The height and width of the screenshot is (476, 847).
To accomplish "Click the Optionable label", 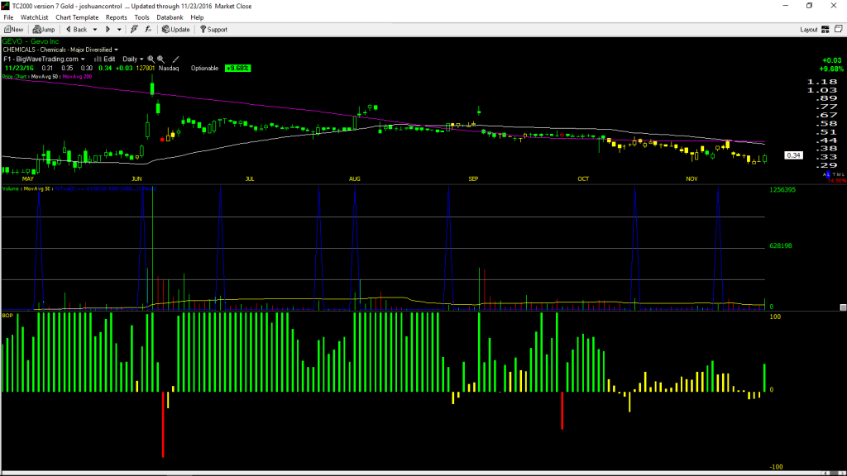I will [205, 69].
